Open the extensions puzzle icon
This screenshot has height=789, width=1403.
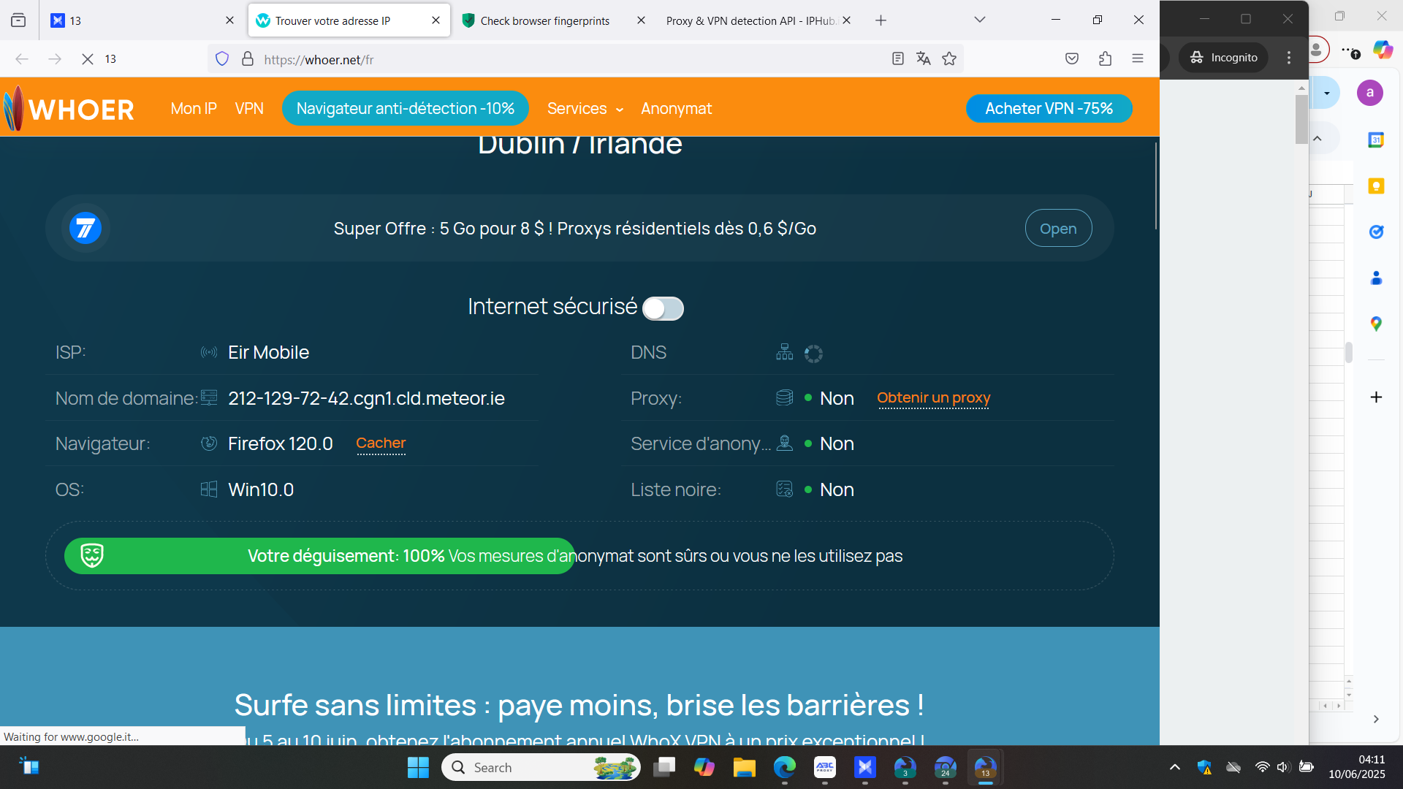point(1105,59)
